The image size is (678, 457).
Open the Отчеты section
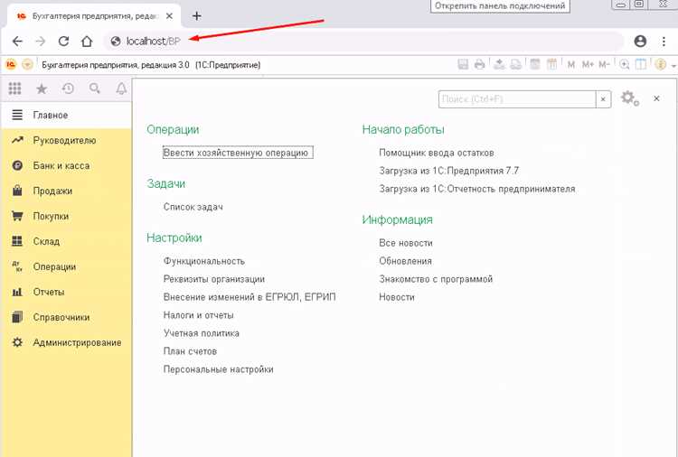point(66,292)
